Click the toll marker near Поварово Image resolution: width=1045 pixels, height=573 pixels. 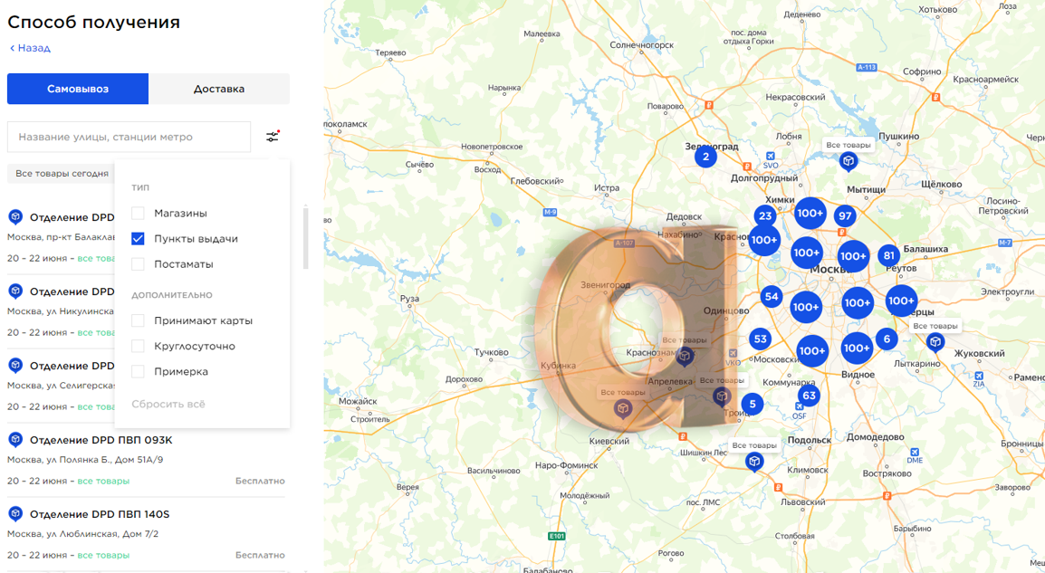[708, 105]
